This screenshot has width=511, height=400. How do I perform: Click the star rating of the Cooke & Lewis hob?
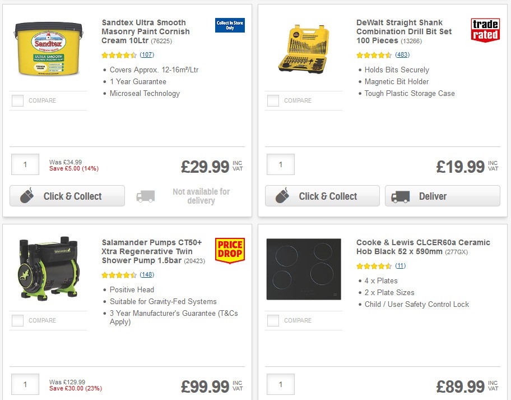coord(374,265)
